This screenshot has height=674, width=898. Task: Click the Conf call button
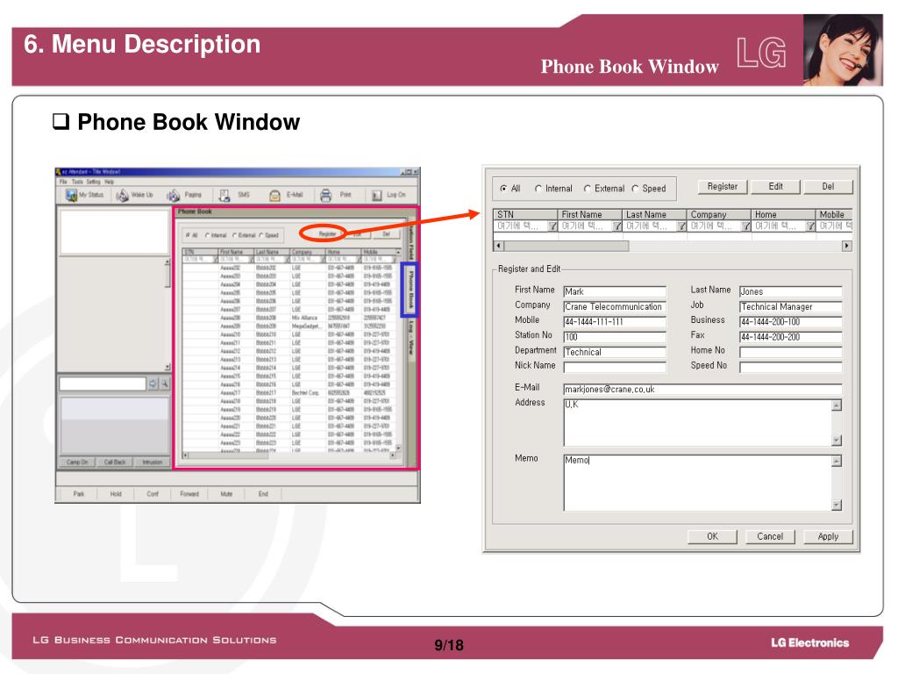click(153, 494)
